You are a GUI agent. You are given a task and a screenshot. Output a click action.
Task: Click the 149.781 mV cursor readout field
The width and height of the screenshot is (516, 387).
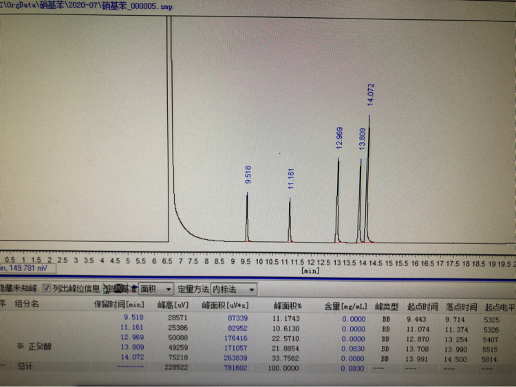pyautogui.click(x=28, y=268)
